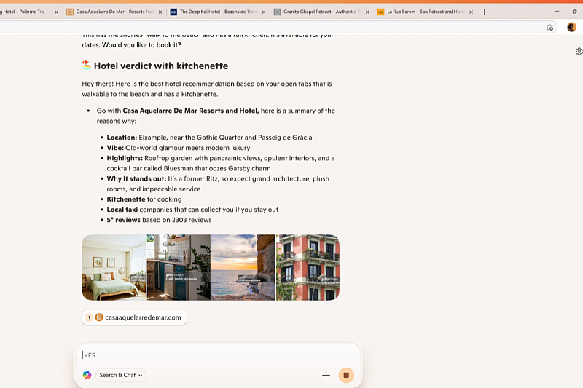The height and width of the screenshot is (388, 583).
Task: Click 'Hotel verdict with kitchenette' heading
Action: point(161,66)
